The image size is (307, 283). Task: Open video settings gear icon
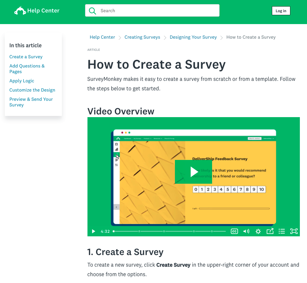(x=258, y=231)
